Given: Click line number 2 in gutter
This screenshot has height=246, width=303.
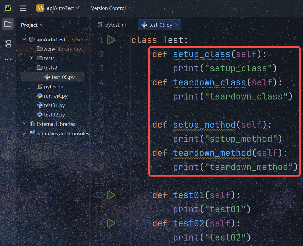Looking at the screenshot, I should 102,54.
